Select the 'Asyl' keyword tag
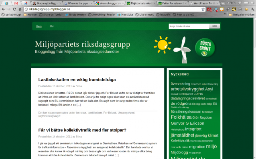 point(209,89)
